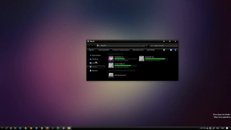Click Open Settings in the command bar

tap(151, 50)
